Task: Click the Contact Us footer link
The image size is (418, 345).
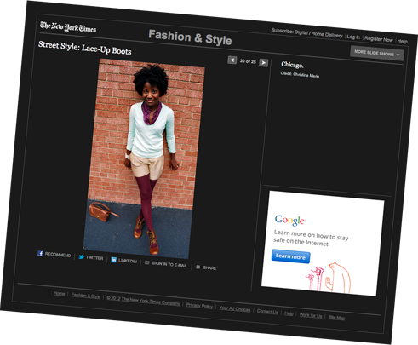Action: (x=267, y=312)
